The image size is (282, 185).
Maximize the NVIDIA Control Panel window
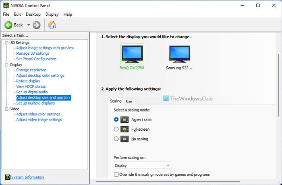(258, 6)
